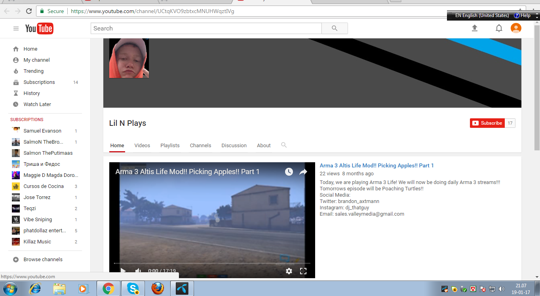The width and height of the screenshot is (540, 296).
Task: Open the orange account avatar menu
Action: 516,28
